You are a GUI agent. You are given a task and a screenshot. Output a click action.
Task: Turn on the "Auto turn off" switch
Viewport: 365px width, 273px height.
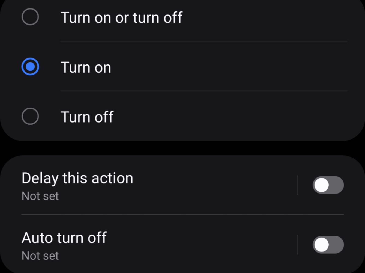328,245
